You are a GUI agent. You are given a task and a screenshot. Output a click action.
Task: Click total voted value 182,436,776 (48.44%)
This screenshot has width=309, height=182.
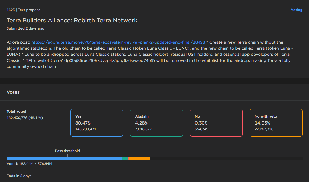(25, 118)
